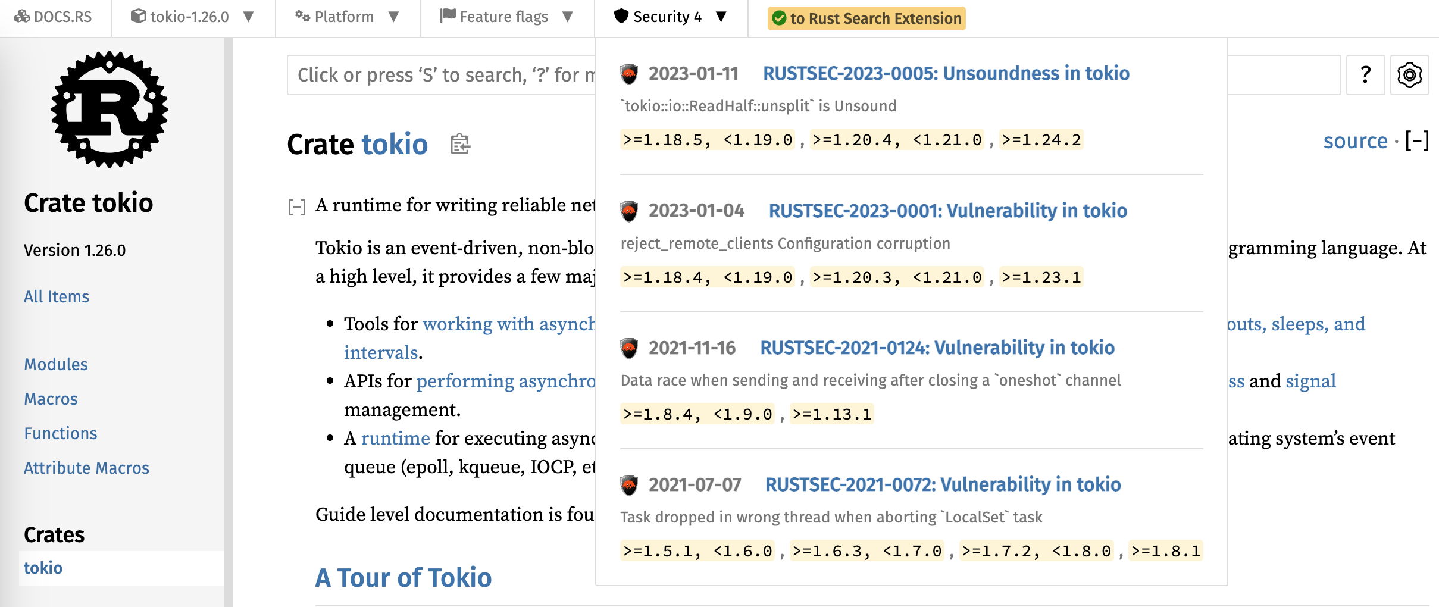Open the Modules section in sidebar
The height and width of the screenshot is (607, 1439).
56,364
